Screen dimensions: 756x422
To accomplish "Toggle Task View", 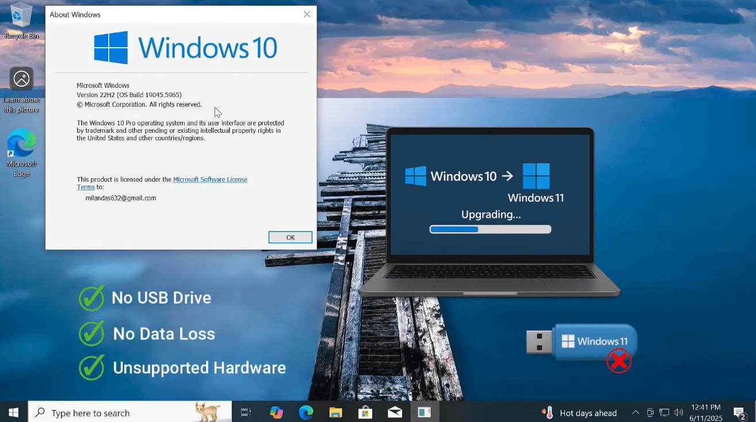I will (x=246, y=412).
